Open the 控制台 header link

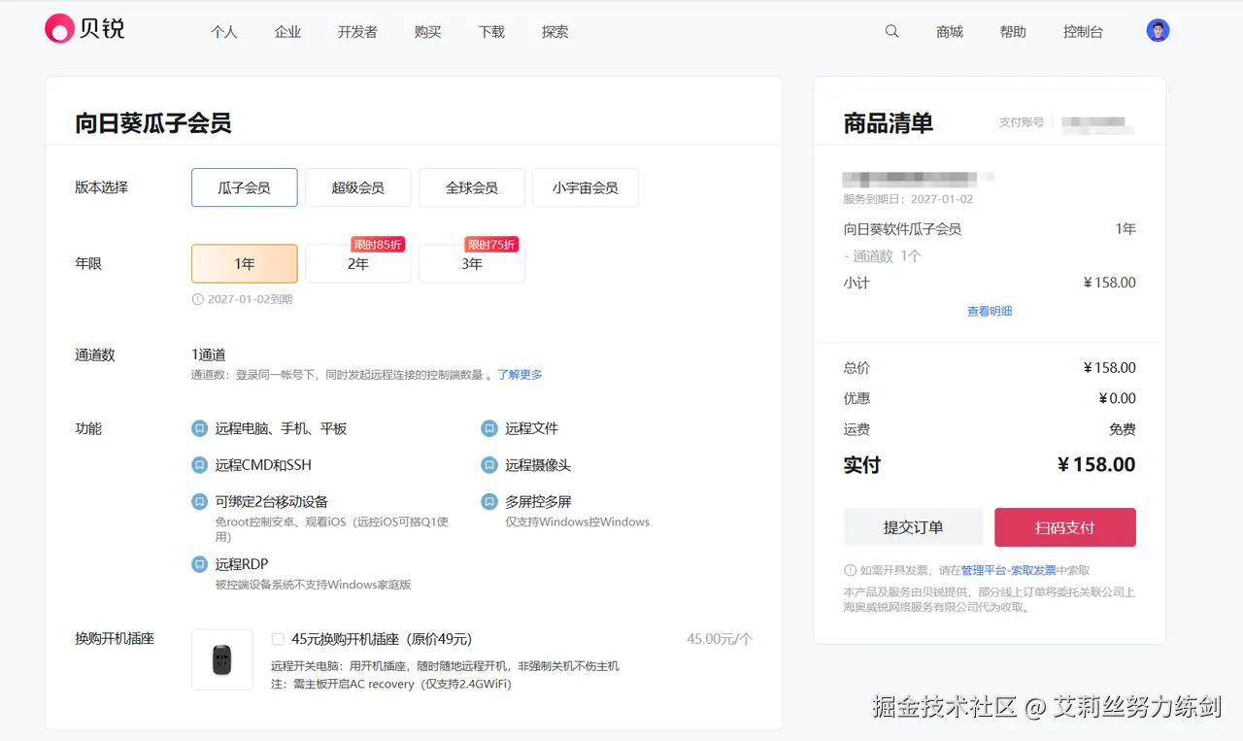(x=1084, y=32)
